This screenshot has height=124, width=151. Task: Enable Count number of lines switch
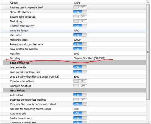(80, 81)
